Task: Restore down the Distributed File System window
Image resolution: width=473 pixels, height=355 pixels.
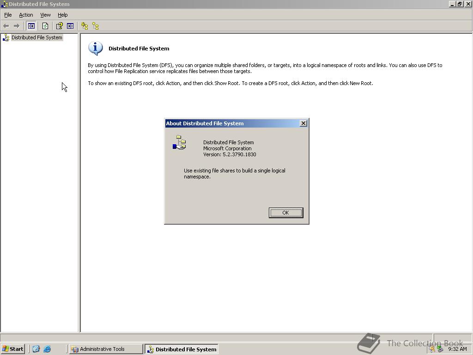Action: (x=460, y=4)
